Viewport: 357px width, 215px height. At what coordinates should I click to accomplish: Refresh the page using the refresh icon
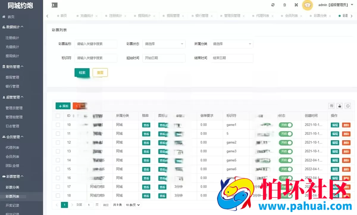(x=273, y=5)
